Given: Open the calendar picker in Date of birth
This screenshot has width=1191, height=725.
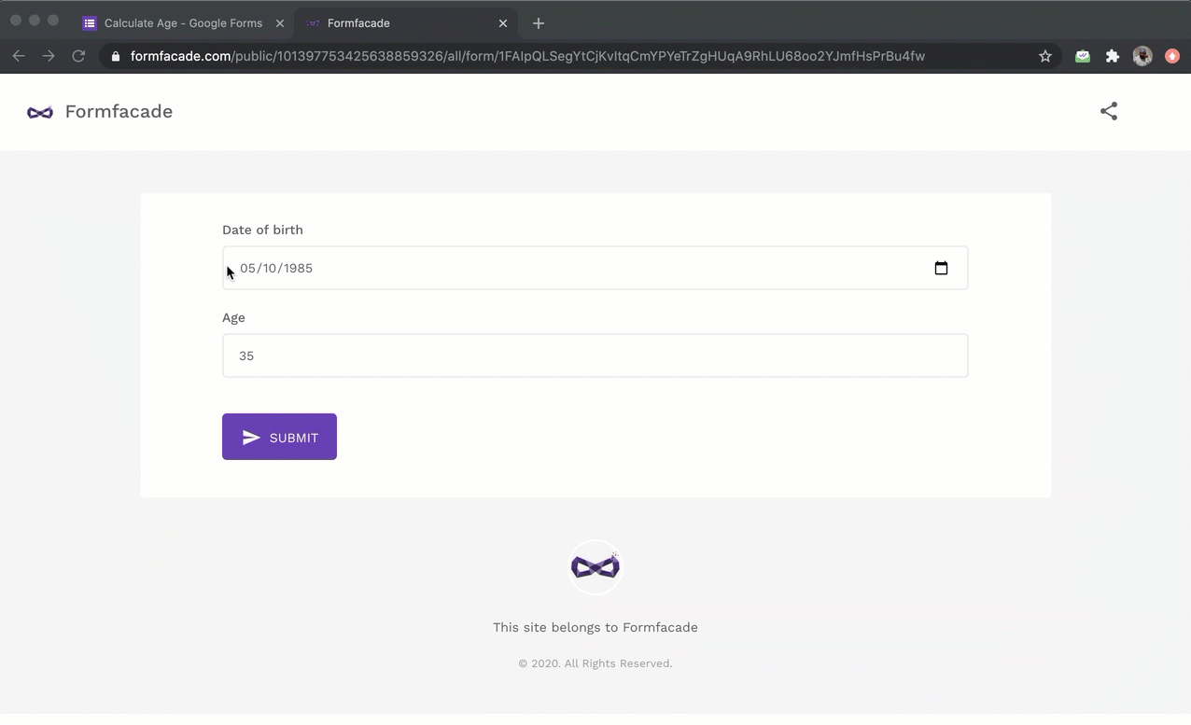Looking at the screenshot, I should (x=941, y=268).
